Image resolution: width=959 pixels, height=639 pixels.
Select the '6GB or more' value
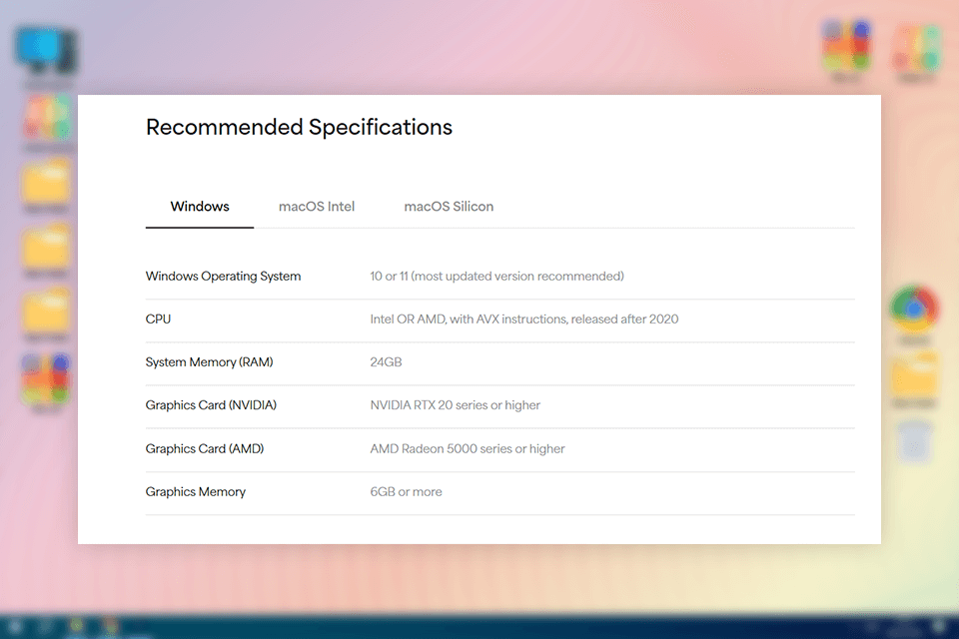[406, 491]
